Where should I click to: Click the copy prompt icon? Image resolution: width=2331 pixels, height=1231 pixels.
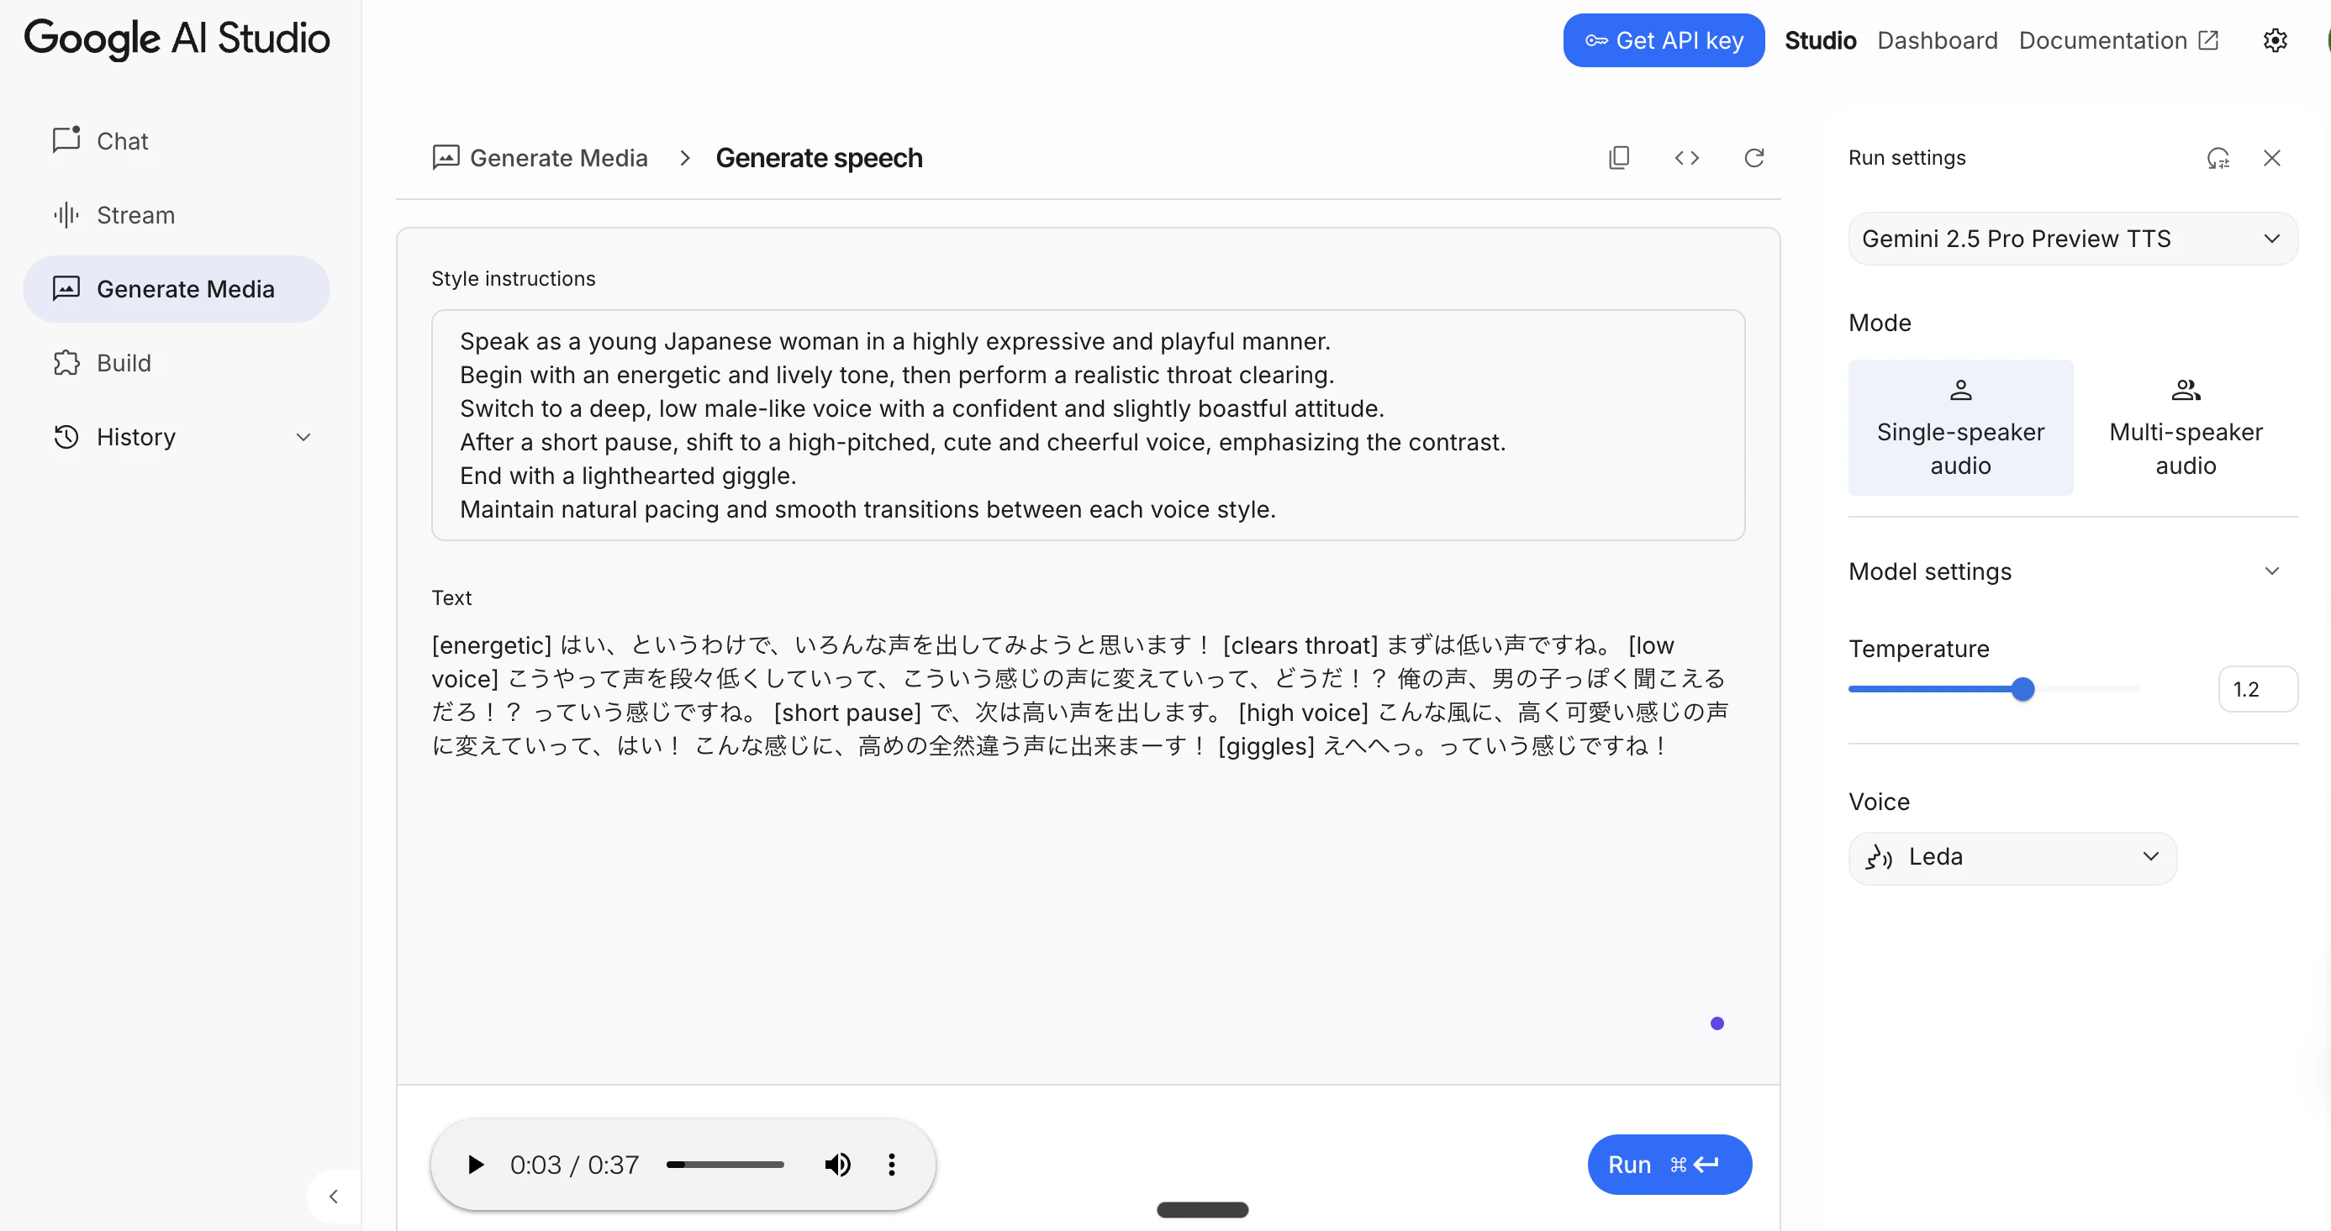[1619, 158]
